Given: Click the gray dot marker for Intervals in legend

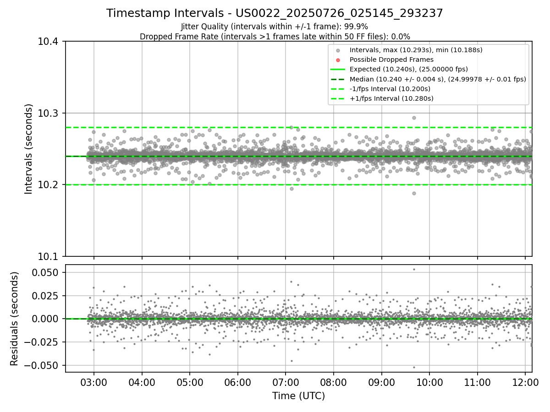Looking at the screenshot, I should [x=338, y=50].
